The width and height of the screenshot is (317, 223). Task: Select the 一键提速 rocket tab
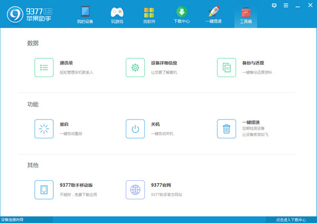[214, 15]
